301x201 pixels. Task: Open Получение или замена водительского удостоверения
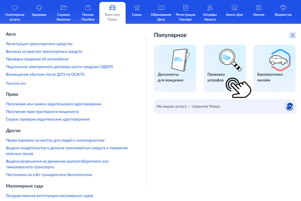53,104
